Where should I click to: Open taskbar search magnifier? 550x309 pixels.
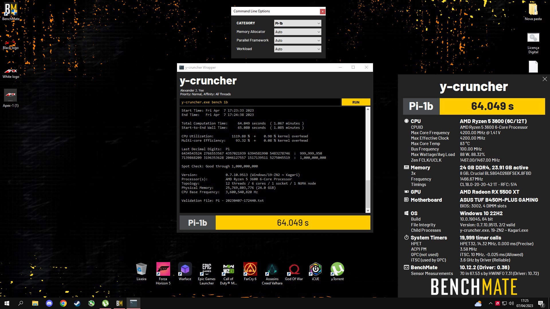pyautogui.click(x=21, y=303)
